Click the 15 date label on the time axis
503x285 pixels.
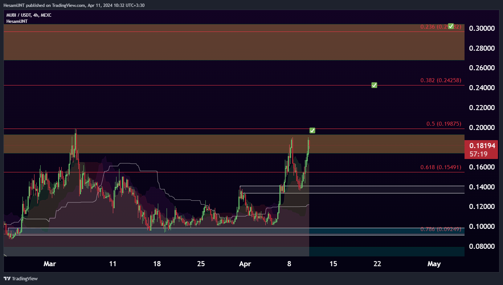(x=333, y=264)
